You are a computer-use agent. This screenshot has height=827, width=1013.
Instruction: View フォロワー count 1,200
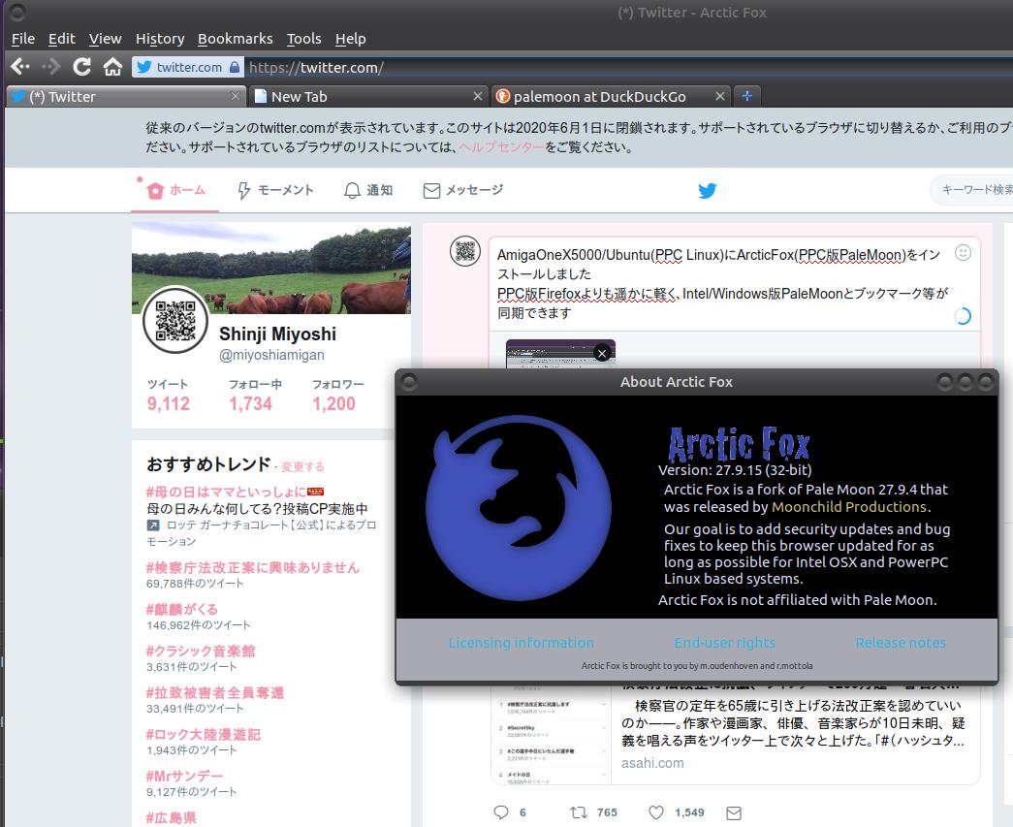pos(338,395)
